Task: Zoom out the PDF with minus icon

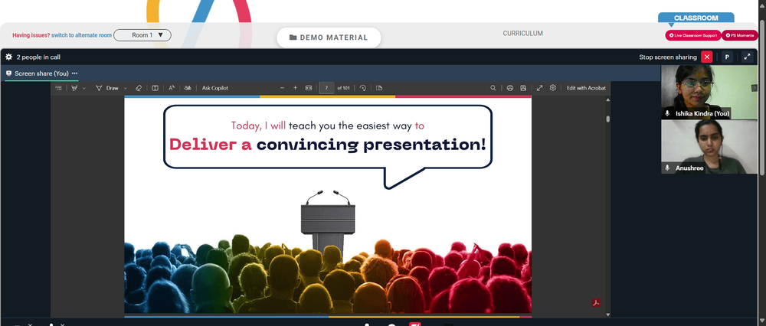Action: point(282,88)
